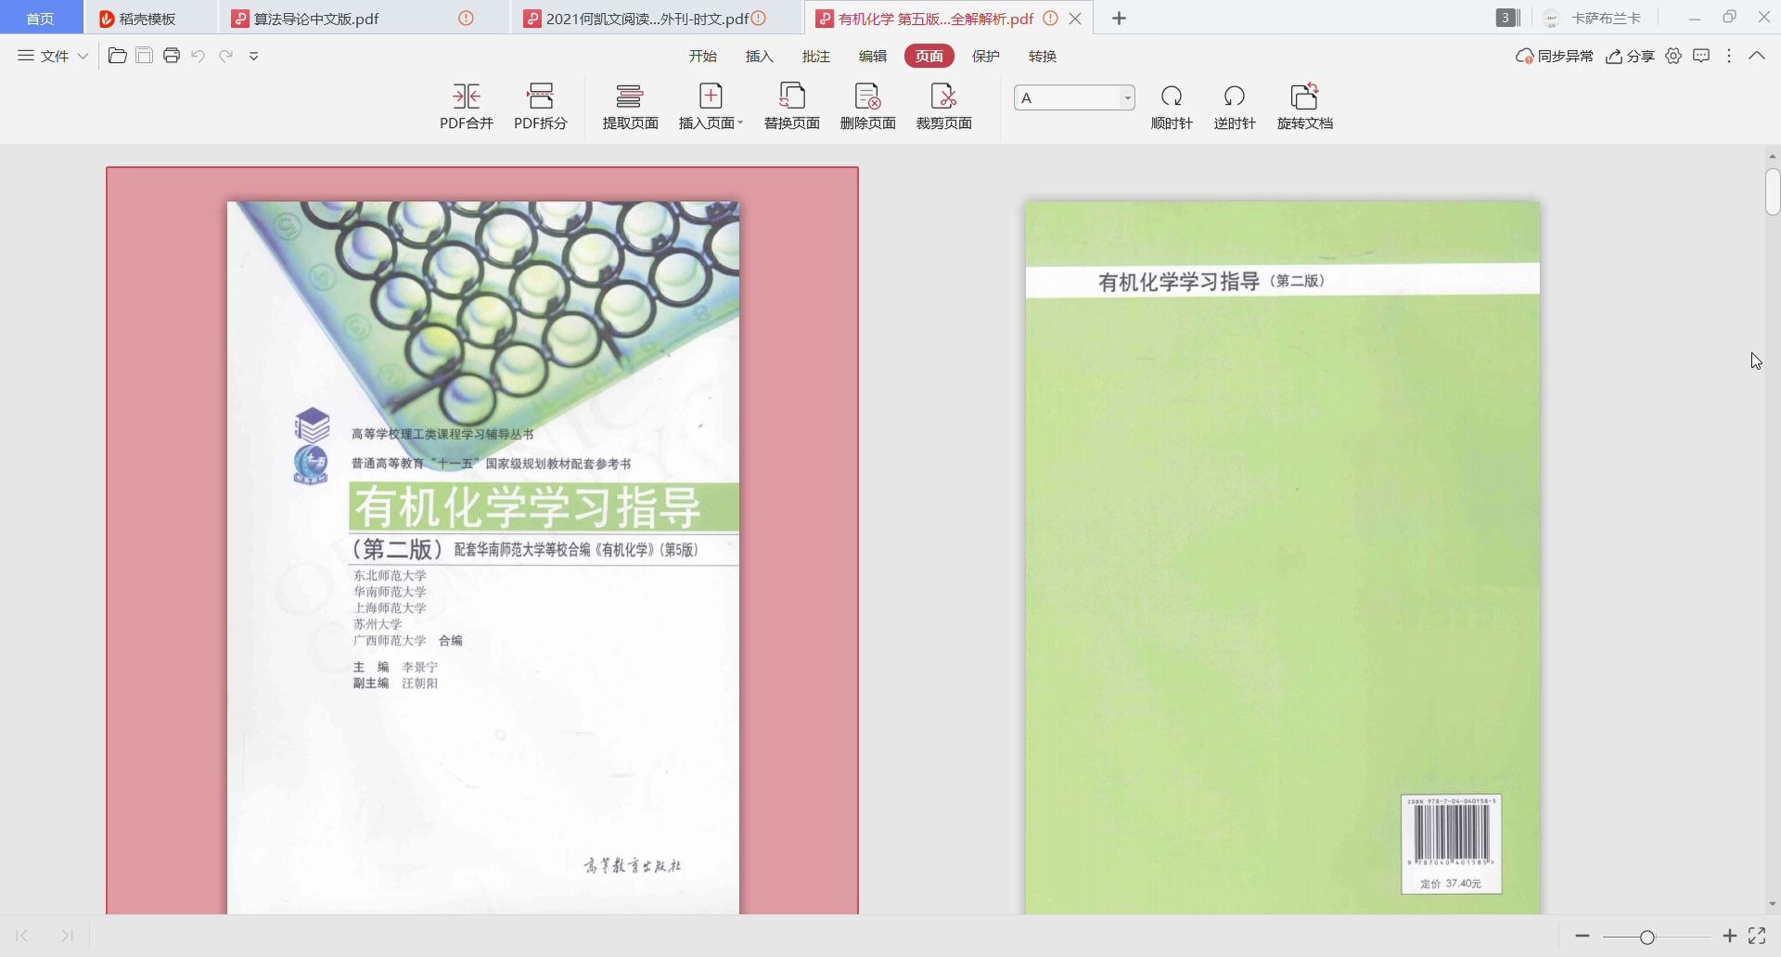
Task: Open the user account 卡萨布兰卡
Action: click(1592, 19)
